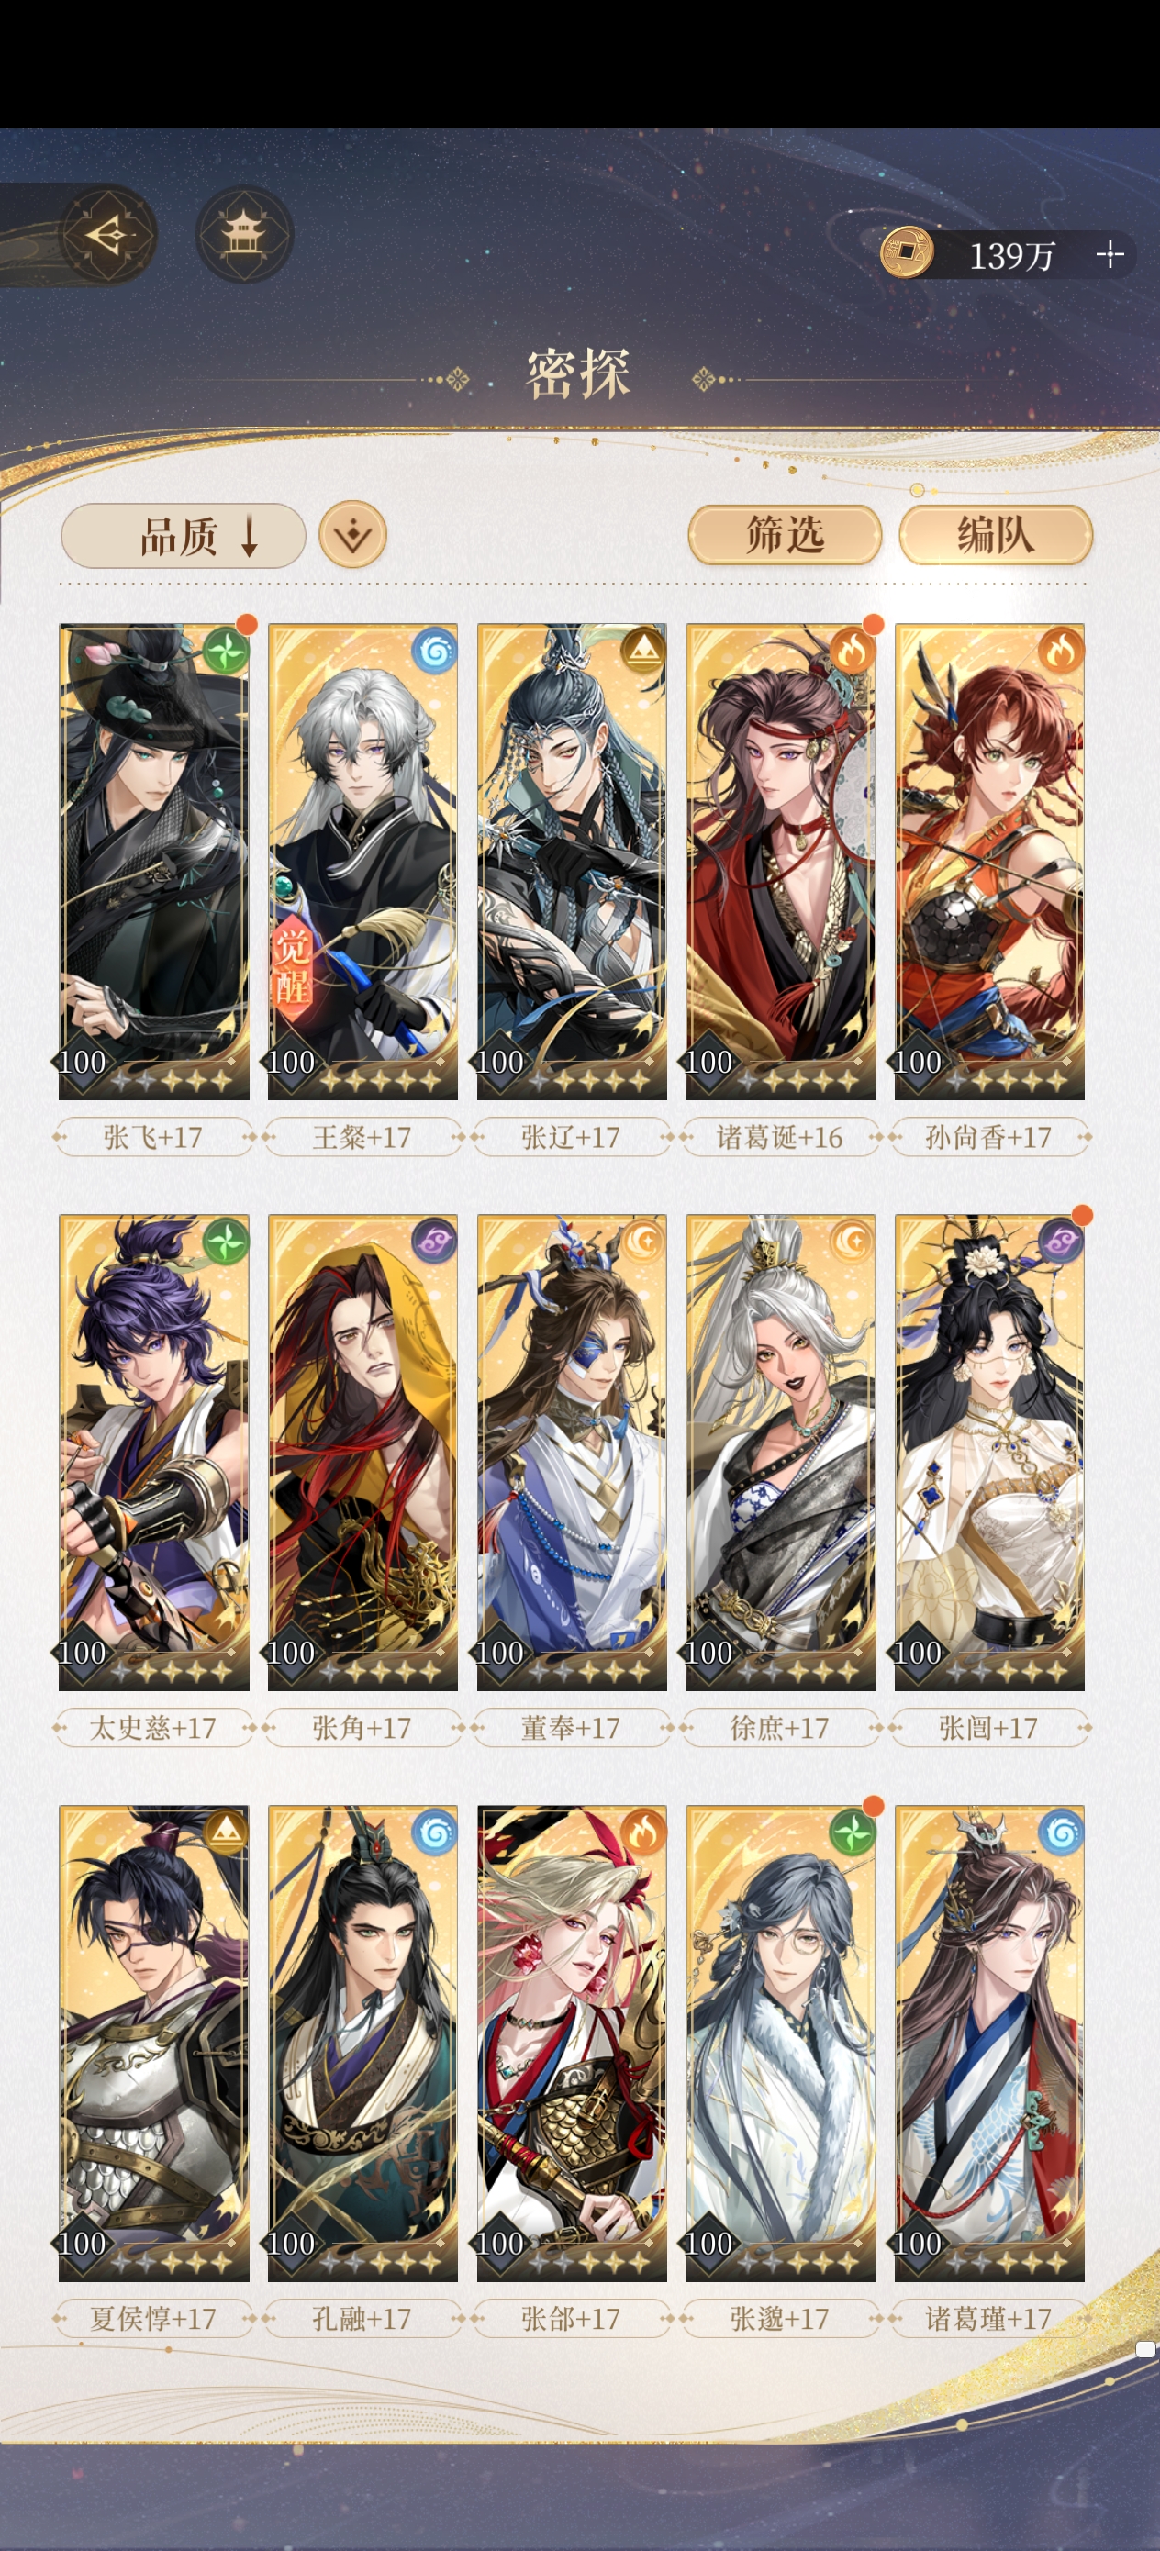The image size is (1160, 2551).
Task: Open the 张角+17 character card
Action: [362, 1452]
